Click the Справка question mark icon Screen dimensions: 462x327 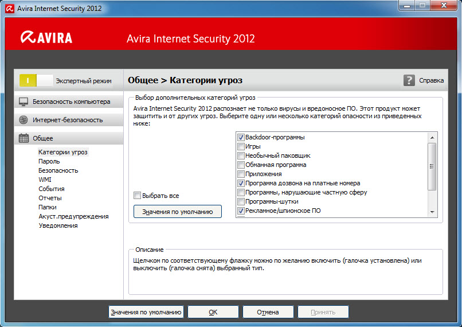pyautogui.click(x=409, y=80)
